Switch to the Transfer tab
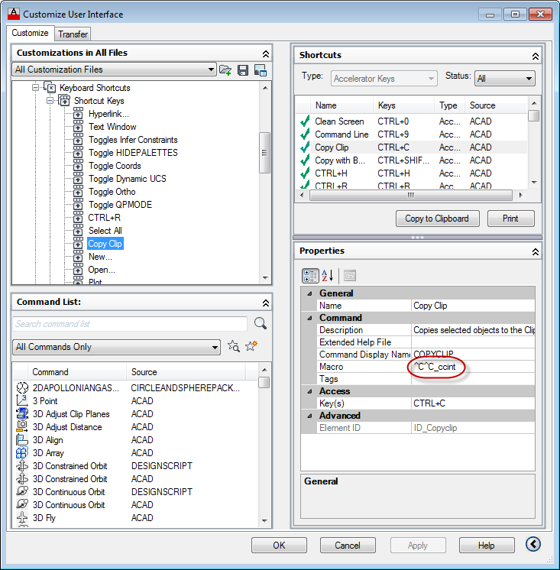 73,34
